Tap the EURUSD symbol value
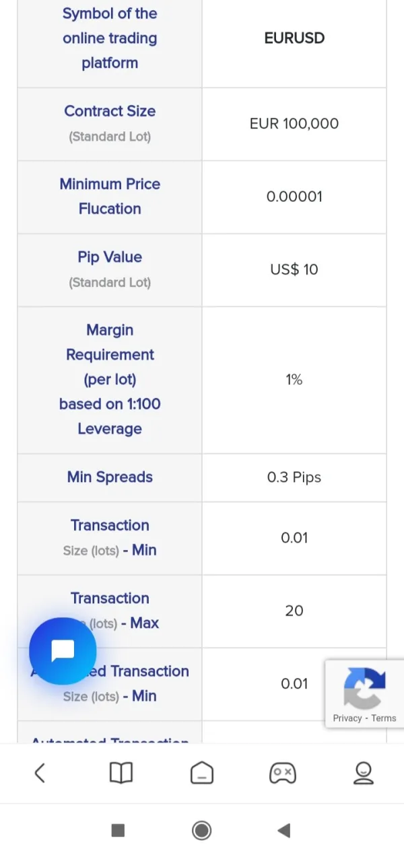Screen dimensions: 404x857 [x=294, y=38]
